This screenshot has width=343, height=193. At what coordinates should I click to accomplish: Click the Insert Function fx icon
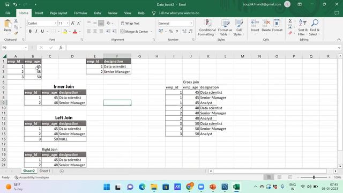[61, 48]
